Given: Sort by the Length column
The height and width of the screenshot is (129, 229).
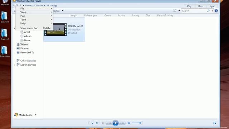Looking at the screenshot, I should 73,15.
